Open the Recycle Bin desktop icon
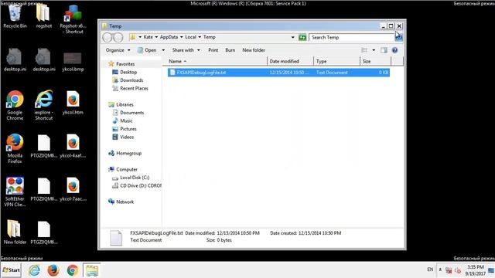Viewport: 495px width, 278px height. 15,15
